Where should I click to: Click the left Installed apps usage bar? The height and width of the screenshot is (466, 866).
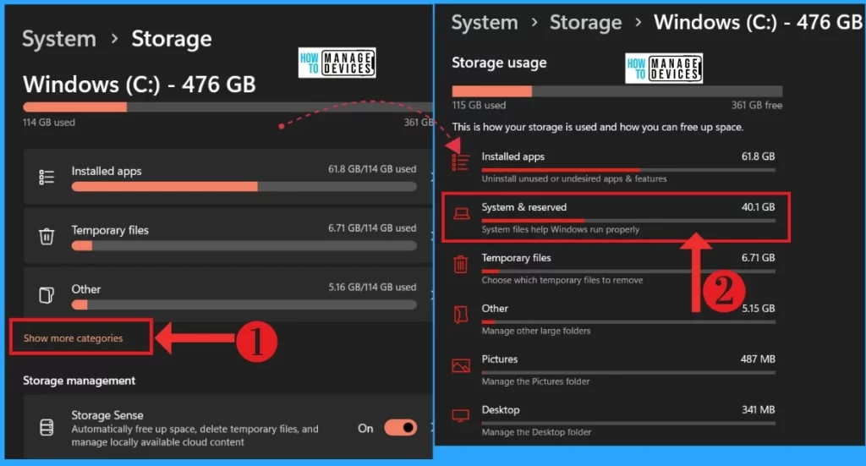coord(244,187)
